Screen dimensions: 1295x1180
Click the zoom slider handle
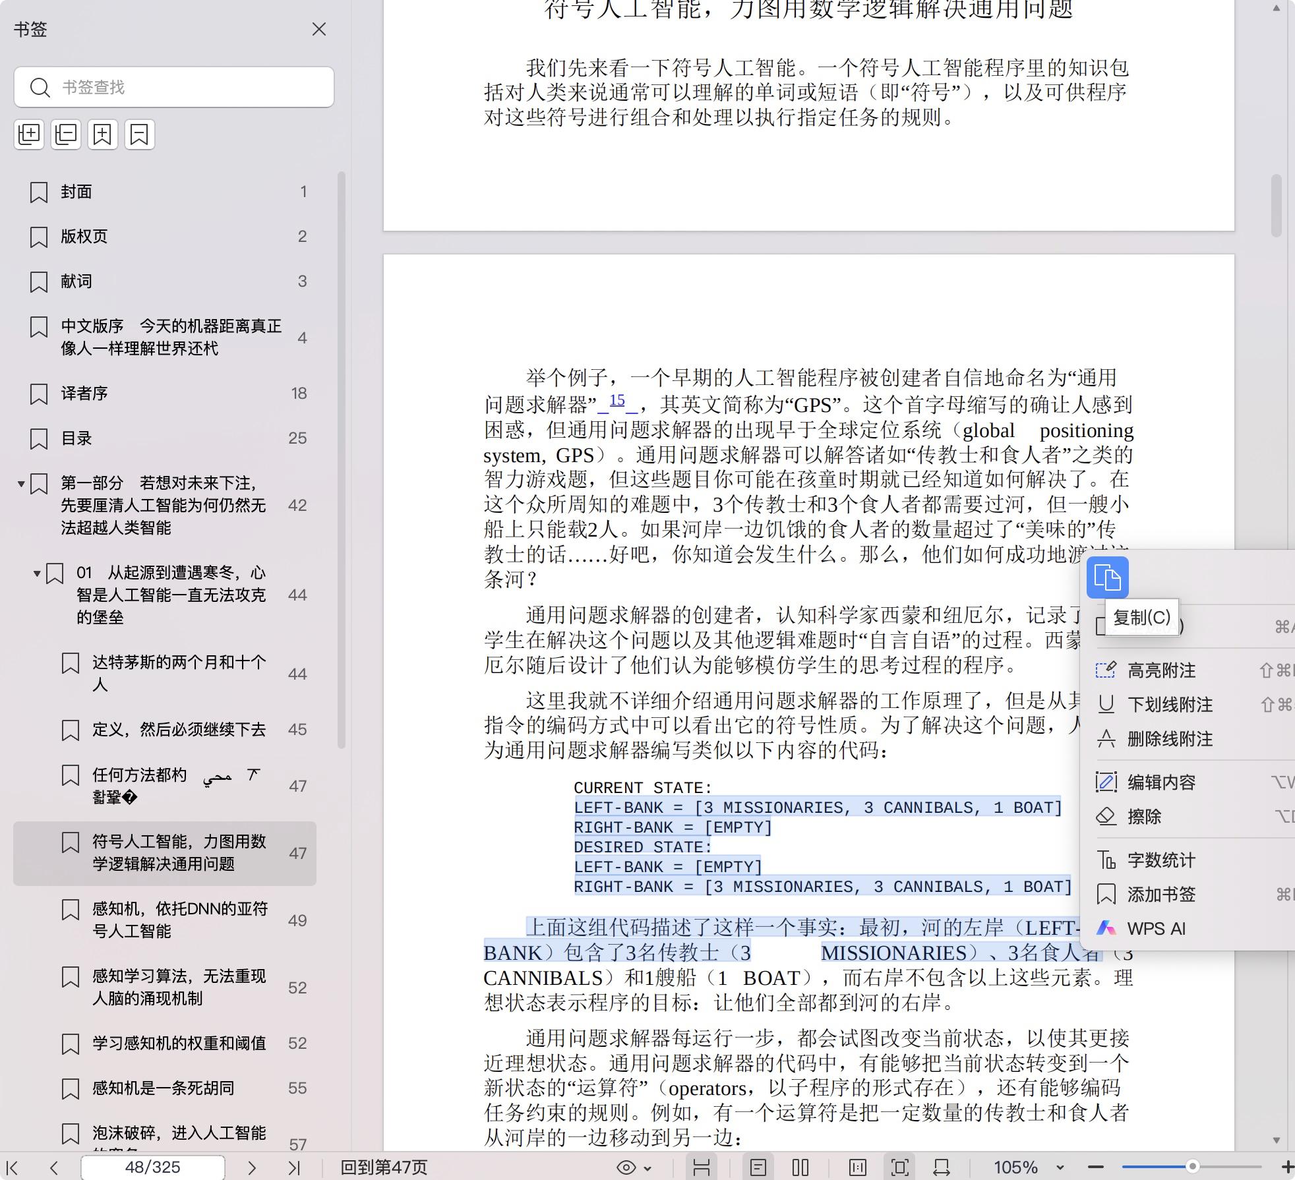tap(1192, 1167)
